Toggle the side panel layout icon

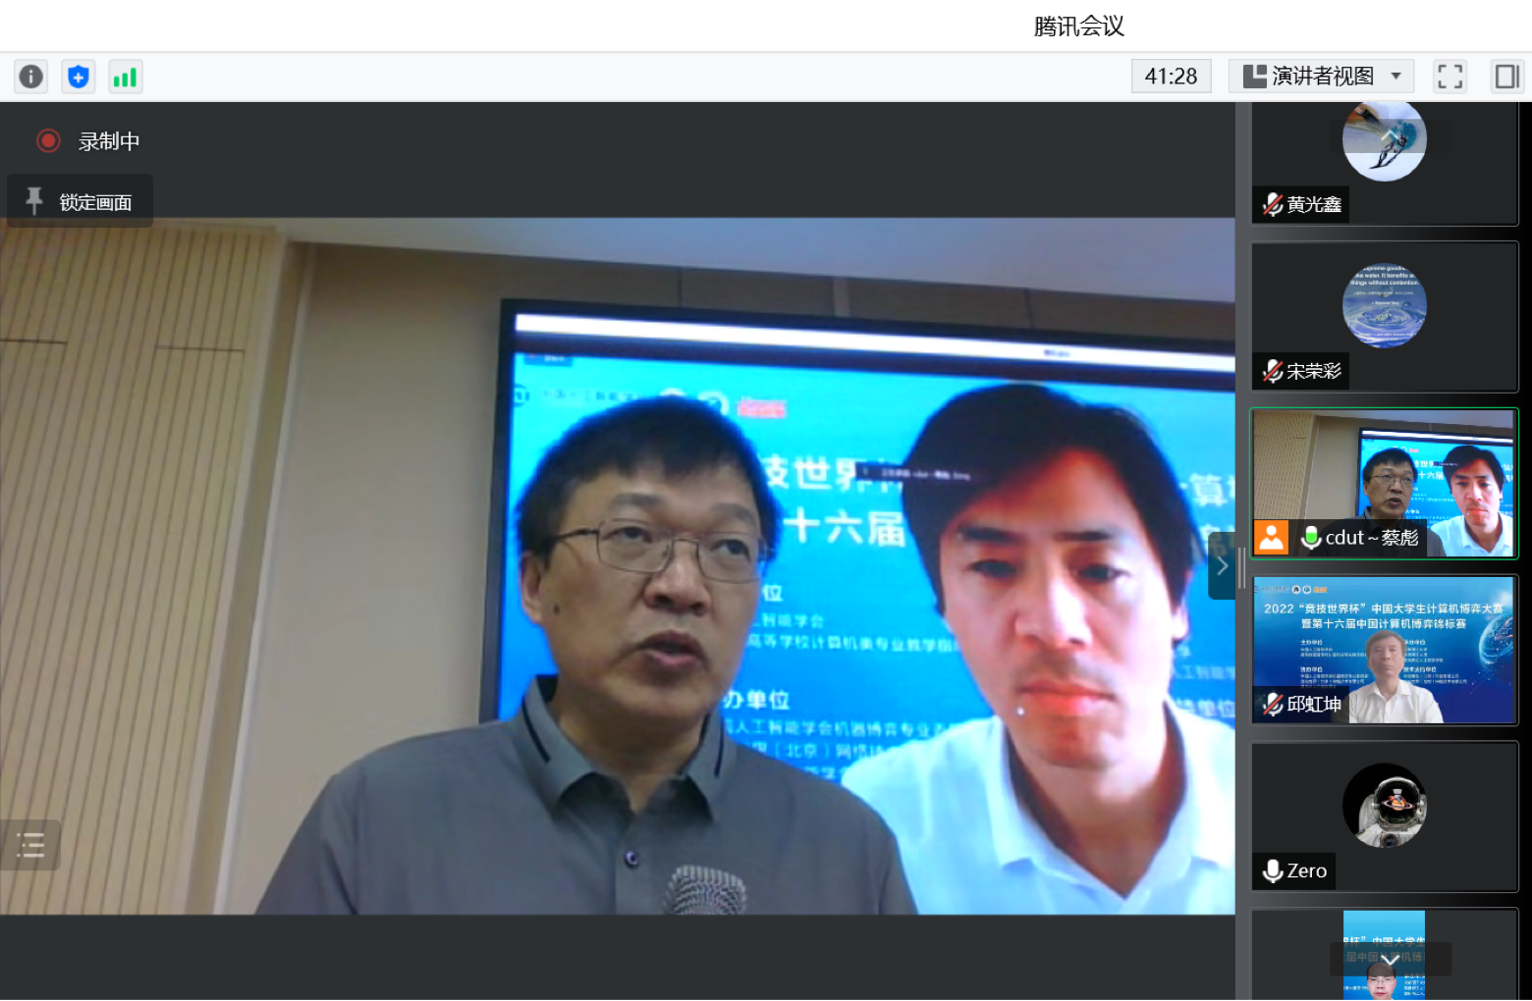(x=1506, y=77)
